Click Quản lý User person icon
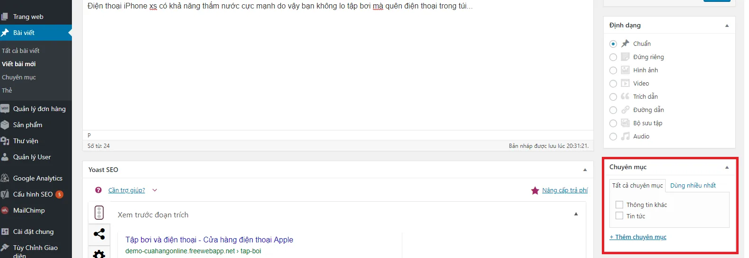Screen dimensions: 749x258 (5, 157)
